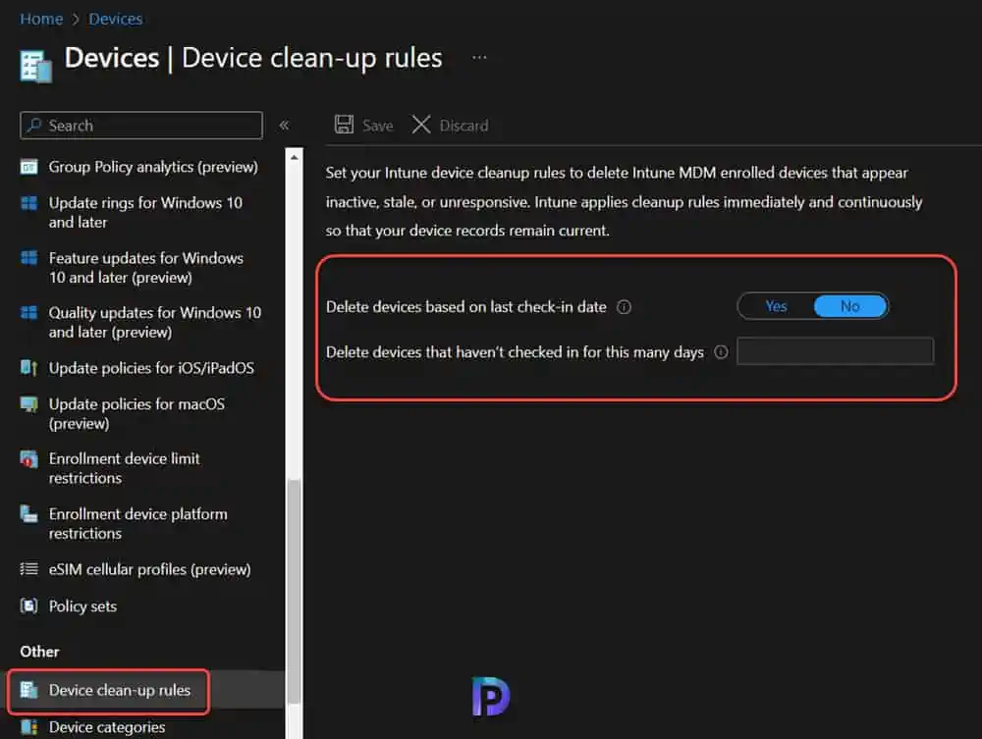Click the sidebar scrollbar thumb
This screenshot has height=739, width=982.
coord(295,592)
